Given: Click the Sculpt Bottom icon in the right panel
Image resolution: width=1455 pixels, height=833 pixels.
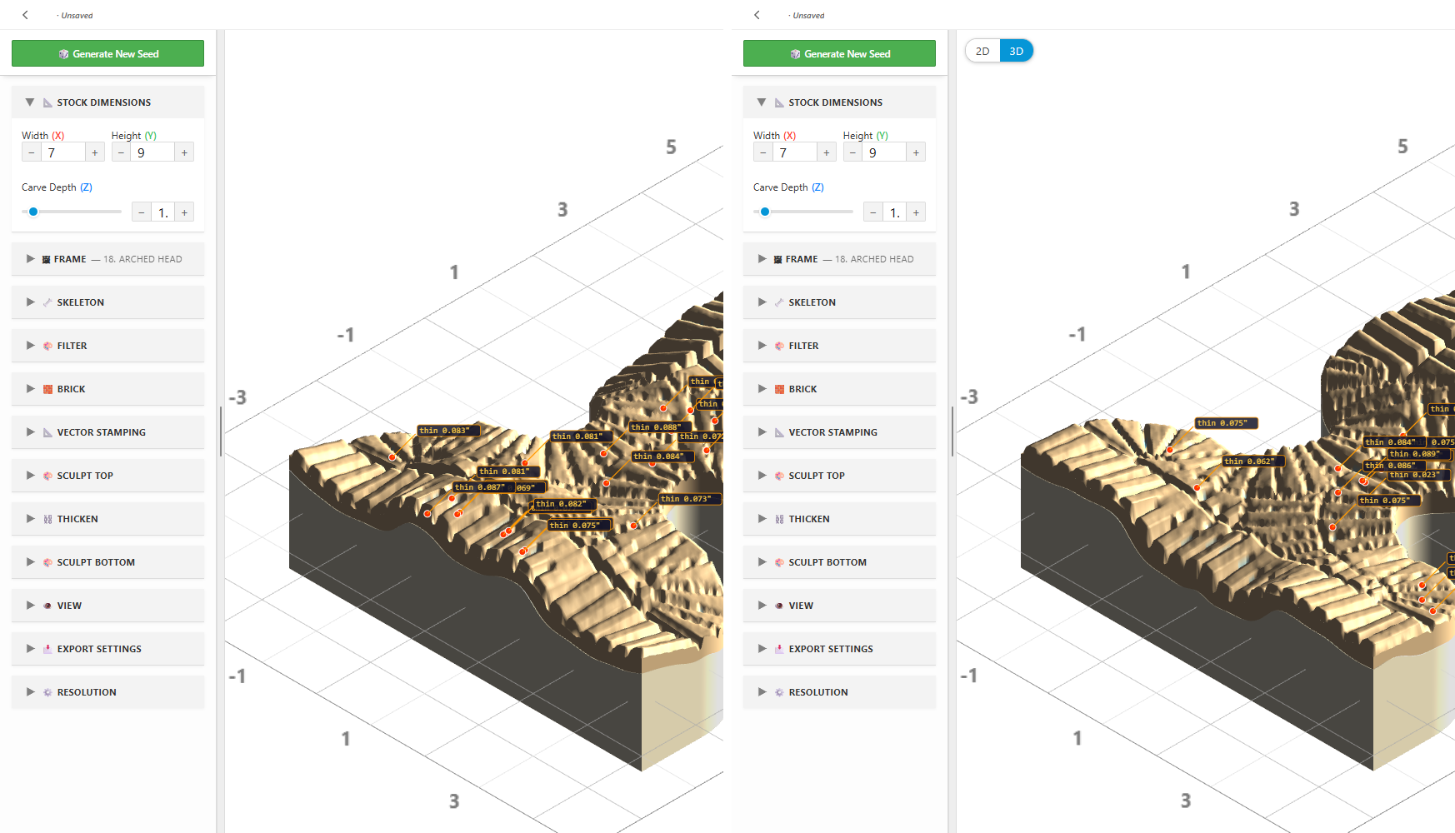Looking at the screenshot, I should tap(779, 562).
